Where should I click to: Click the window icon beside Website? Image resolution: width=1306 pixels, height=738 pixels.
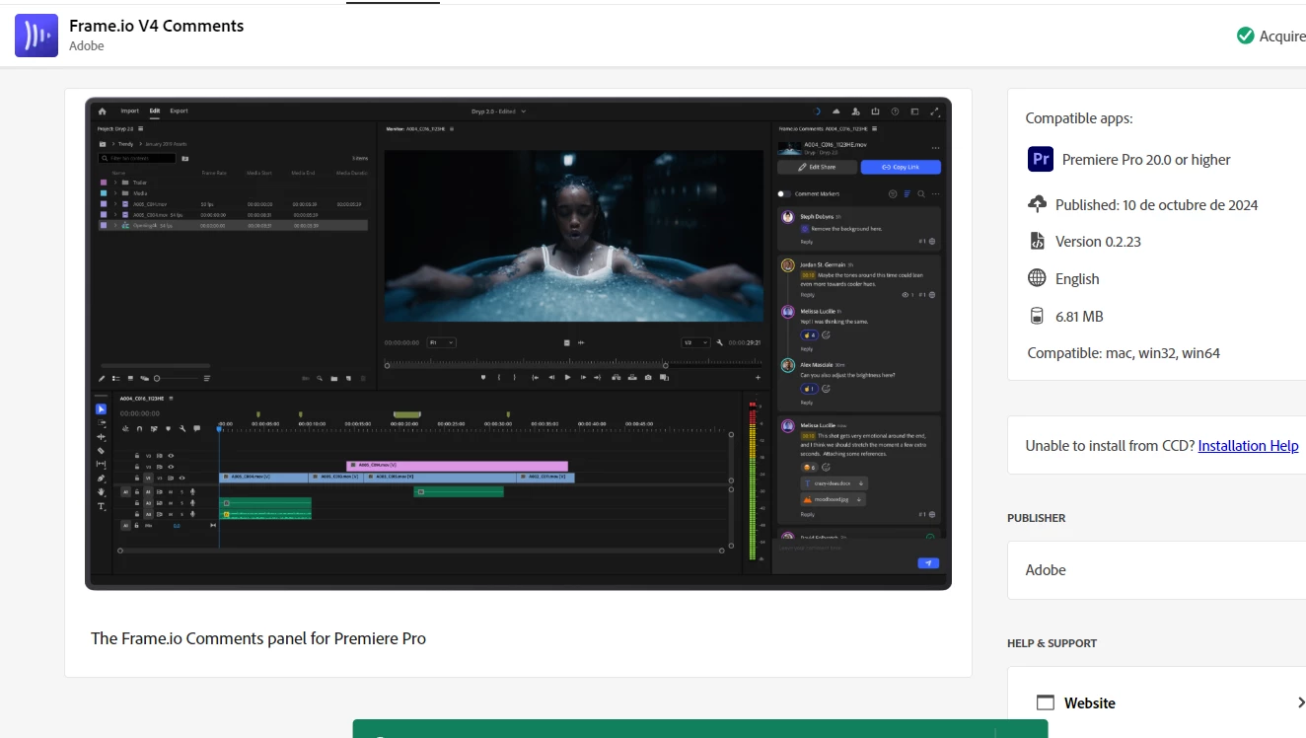(x=1046, y=702)
